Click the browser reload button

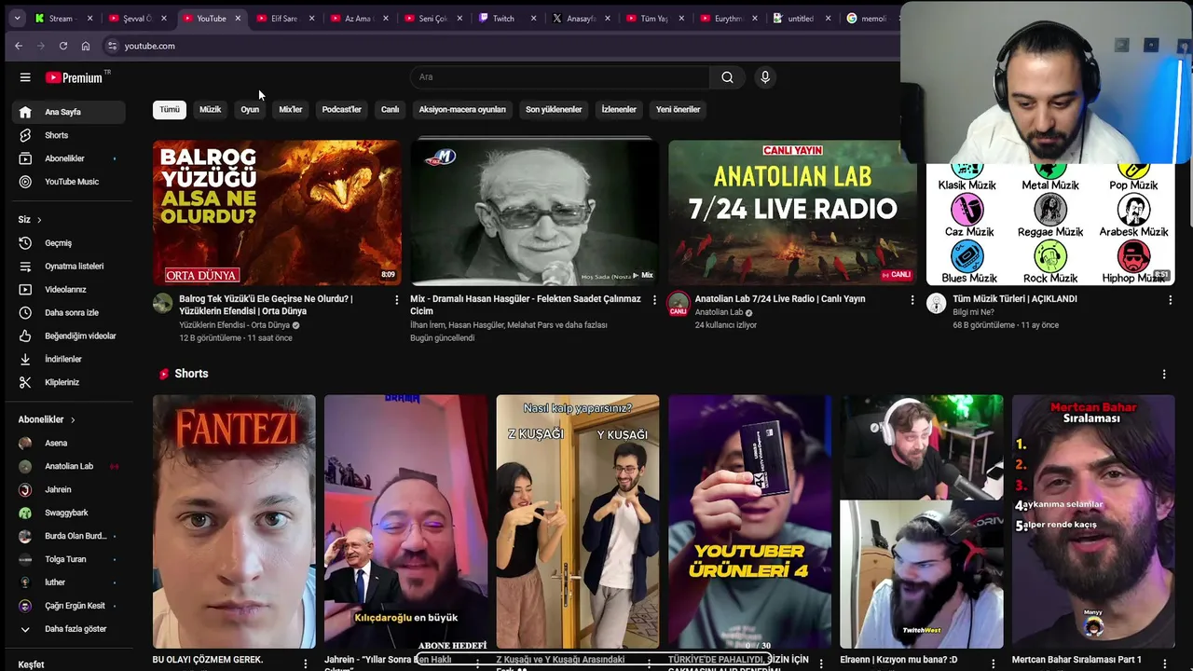tap(63, 46)
